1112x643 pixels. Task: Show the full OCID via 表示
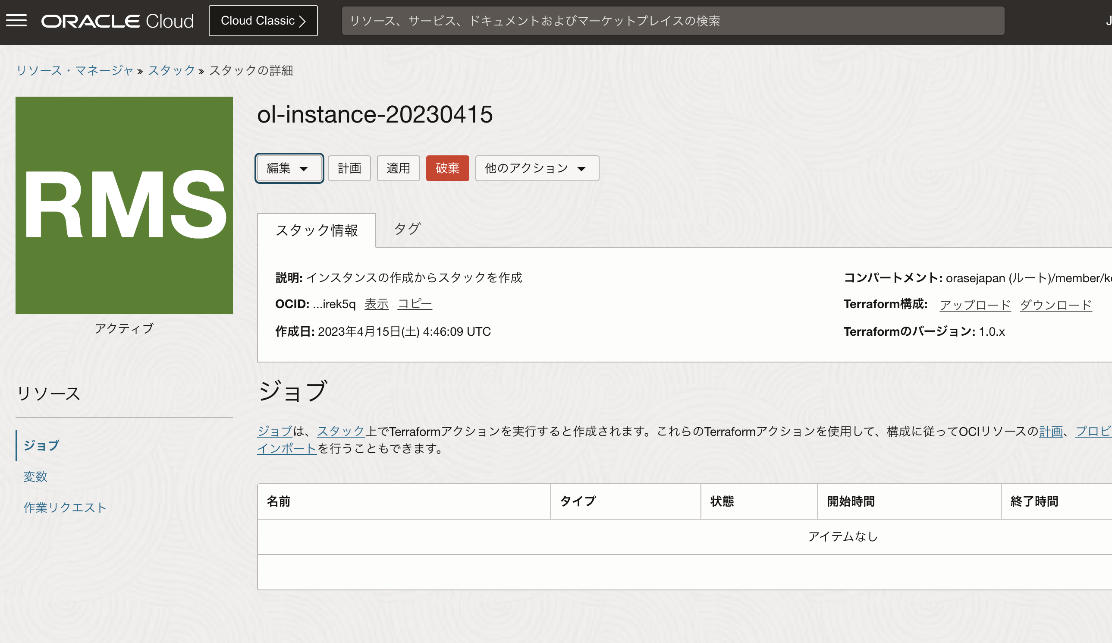(x=376, y=303)
